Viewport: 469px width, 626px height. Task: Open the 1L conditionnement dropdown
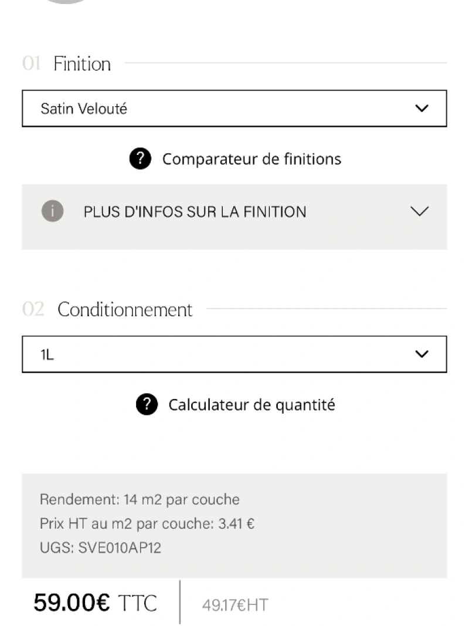point(235,354)
